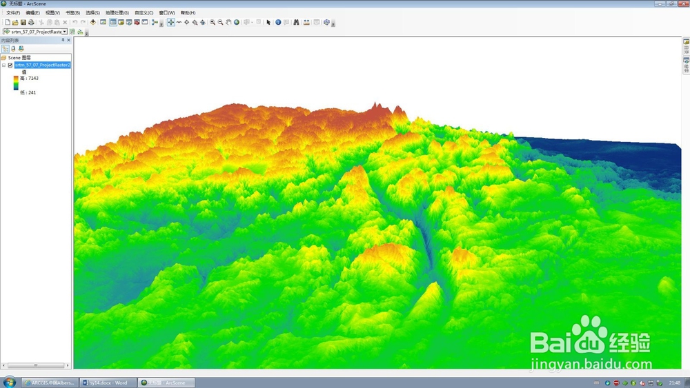Select the Fly tool
Image resolution: width=690 pixels, height=388 pixels.
179,22
